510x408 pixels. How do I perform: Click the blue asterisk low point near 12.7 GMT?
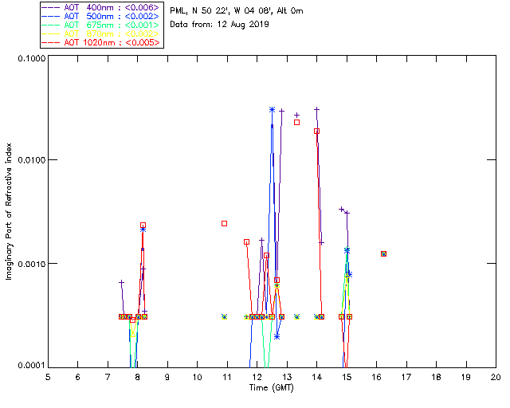coord(277,336)
